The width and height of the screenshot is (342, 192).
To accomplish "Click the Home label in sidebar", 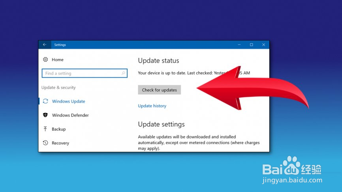I will 58,60.
